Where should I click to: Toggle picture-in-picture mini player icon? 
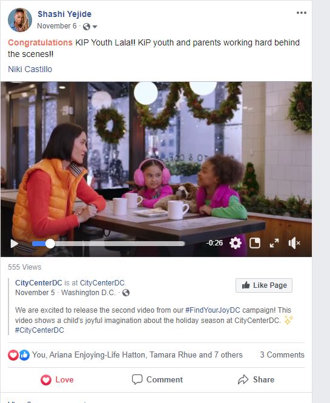pos(255,243)
